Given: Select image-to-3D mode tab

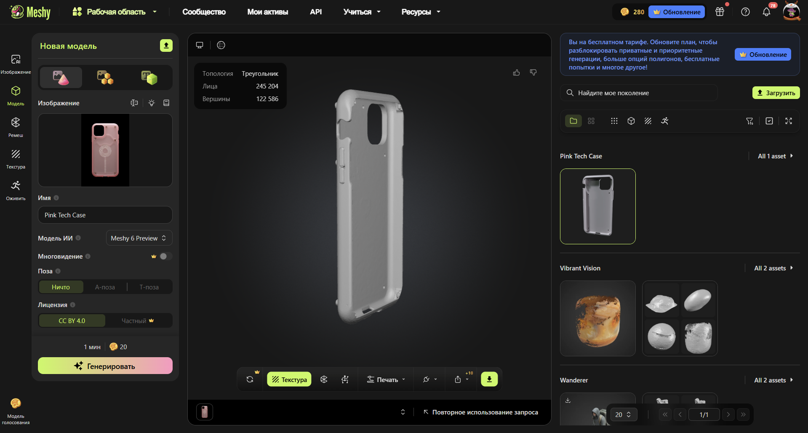Looking at the screenshot, I should point(61,78).
